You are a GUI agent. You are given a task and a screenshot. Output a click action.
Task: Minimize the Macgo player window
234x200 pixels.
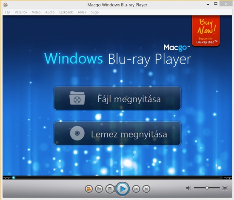click(x=208, y=4)
